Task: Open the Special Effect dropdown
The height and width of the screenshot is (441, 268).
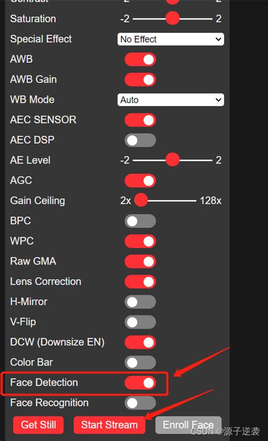Action: (x=171, y=39)
